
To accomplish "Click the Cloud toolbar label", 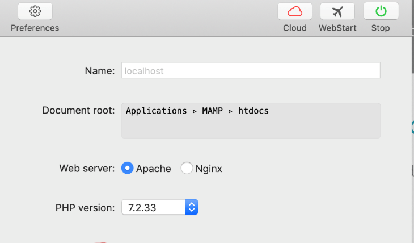I will click(295, 28).
